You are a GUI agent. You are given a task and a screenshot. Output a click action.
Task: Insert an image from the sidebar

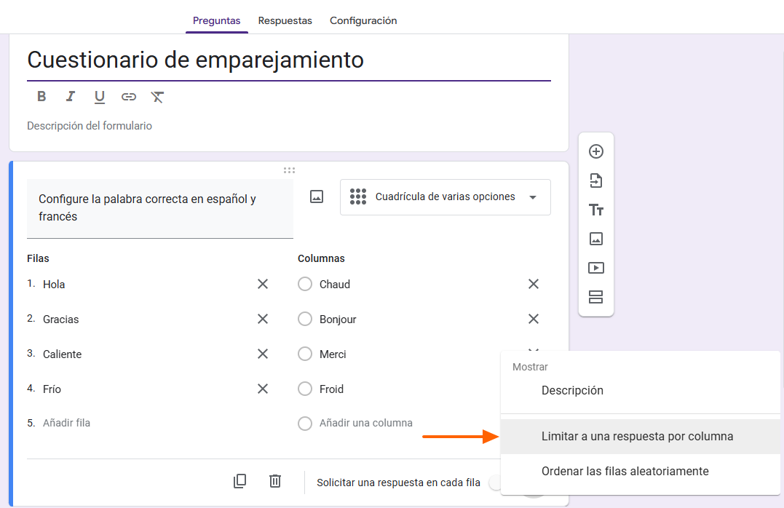click(596, 239)
